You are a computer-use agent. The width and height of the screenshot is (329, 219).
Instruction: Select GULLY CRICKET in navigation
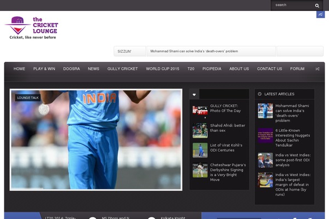122,69
